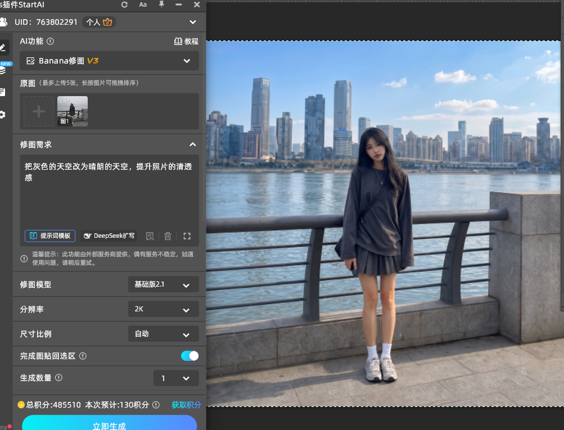Click the prompt history icon next to trash
The image size is (564, 430).
[150, 236]
